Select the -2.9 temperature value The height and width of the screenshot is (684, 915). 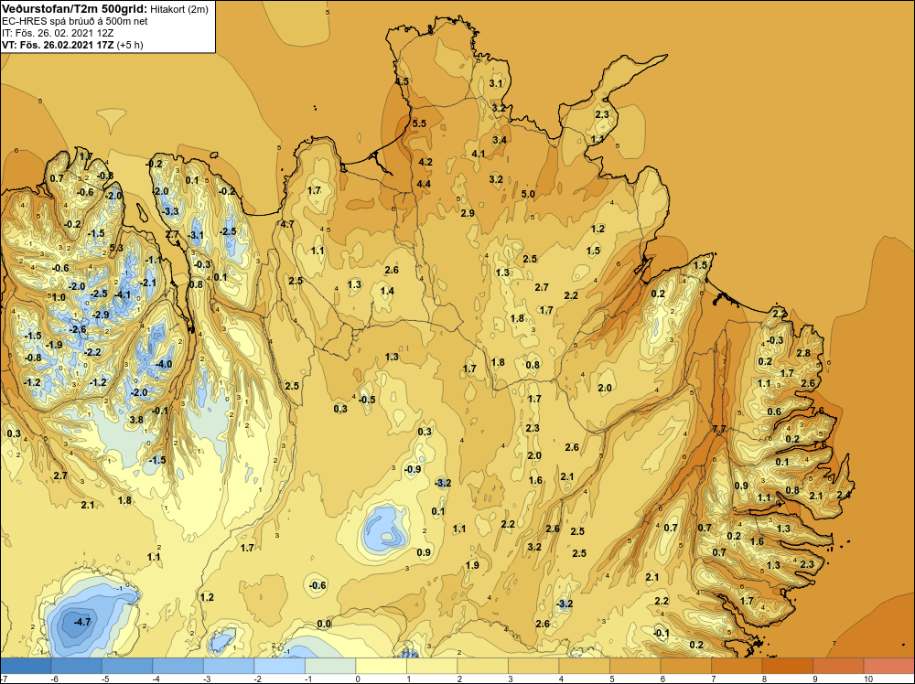(x=101, y=315)
